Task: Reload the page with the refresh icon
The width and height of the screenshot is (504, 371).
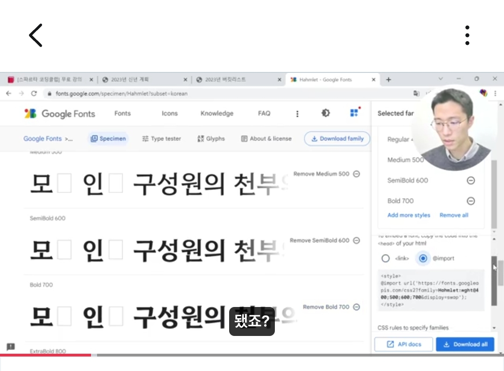Action: (x=34, y=93)
